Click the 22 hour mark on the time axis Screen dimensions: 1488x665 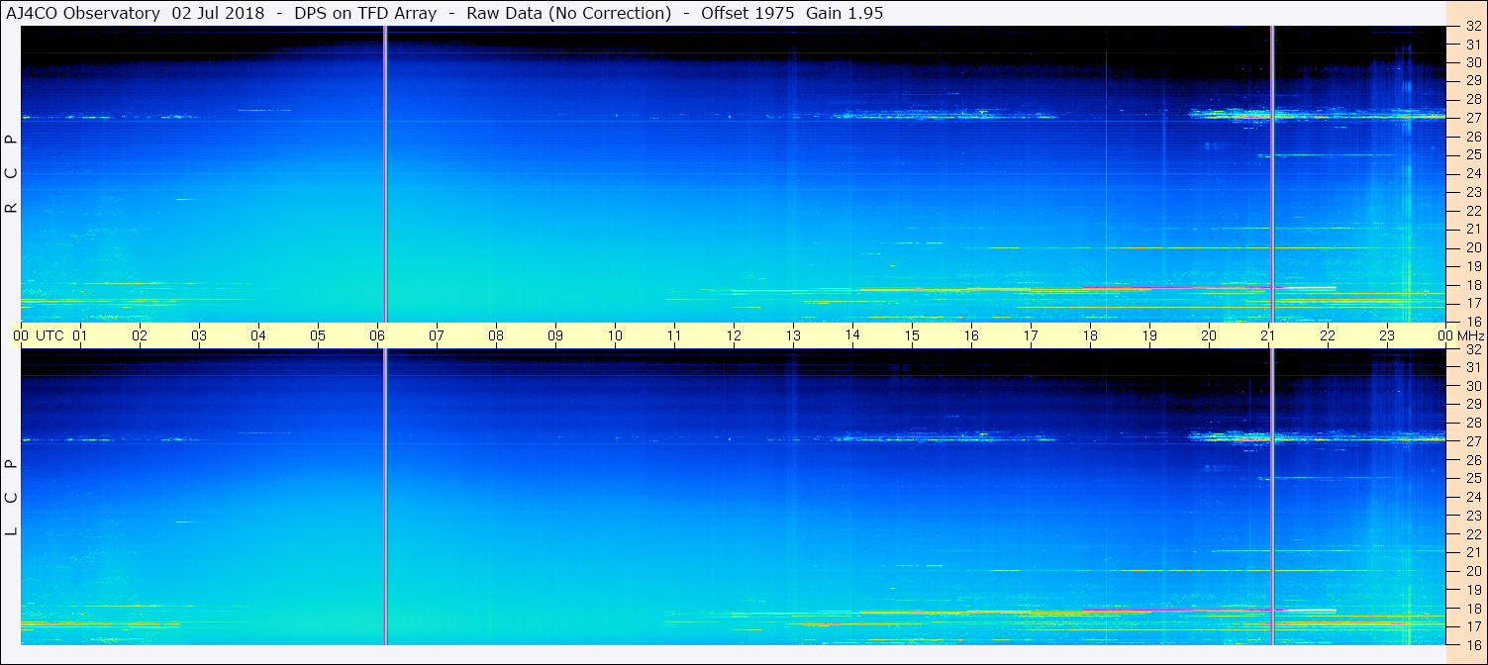point(1328,335)
